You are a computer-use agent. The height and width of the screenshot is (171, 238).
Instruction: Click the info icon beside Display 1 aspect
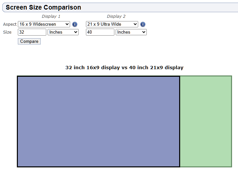pos(75,24)
